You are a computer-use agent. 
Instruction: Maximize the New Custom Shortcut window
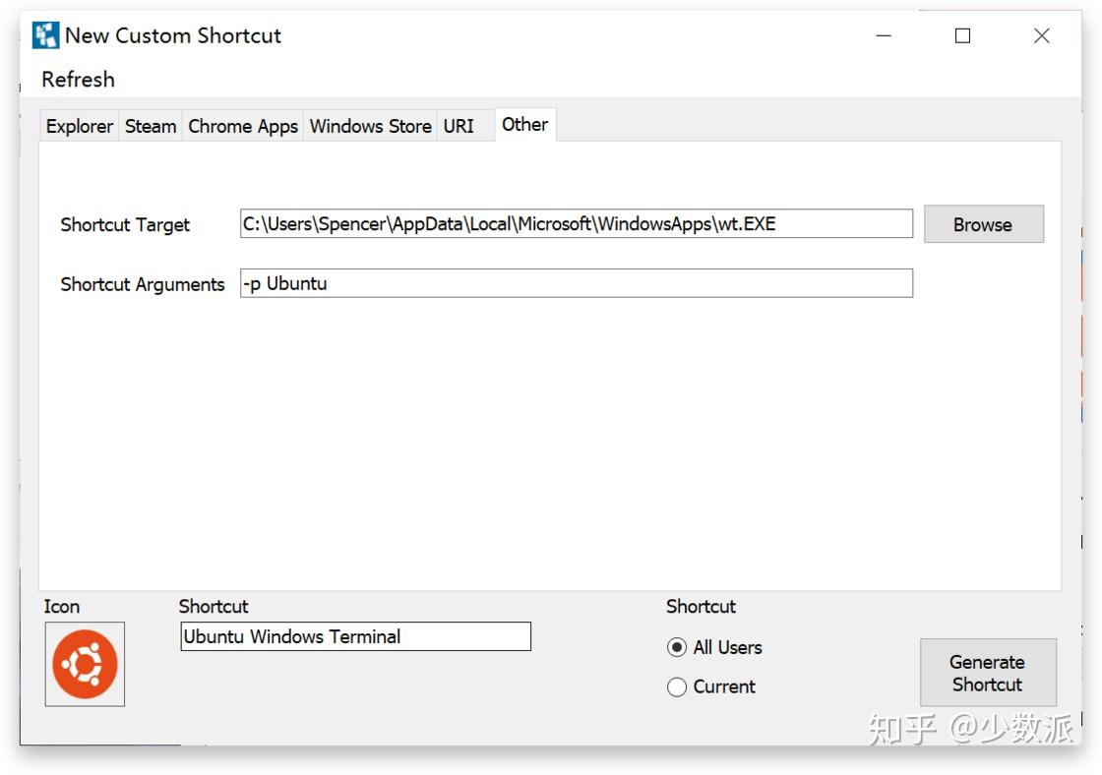(x=963, y=35)
